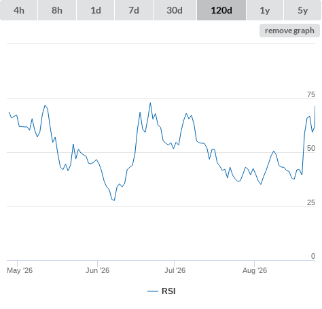The image size is (322, 309).
Task: Click the blue RSI legend line marker
Action: tap(153, 291)
